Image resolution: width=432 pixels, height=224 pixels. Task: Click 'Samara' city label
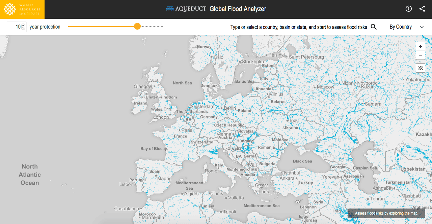pyautogui.click(x=373, y=104)
